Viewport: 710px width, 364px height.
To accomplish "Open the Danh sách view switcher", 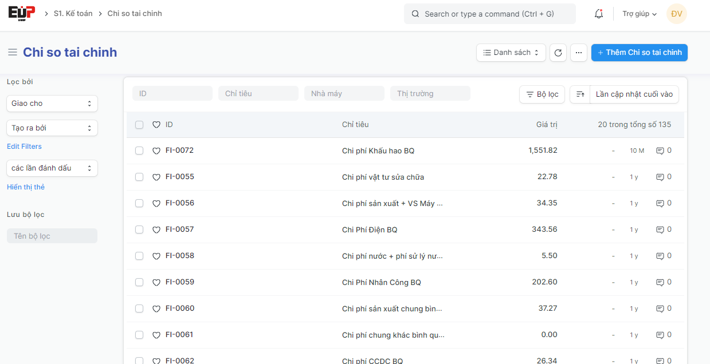I will pyautogui.click(x=511, y=53).
